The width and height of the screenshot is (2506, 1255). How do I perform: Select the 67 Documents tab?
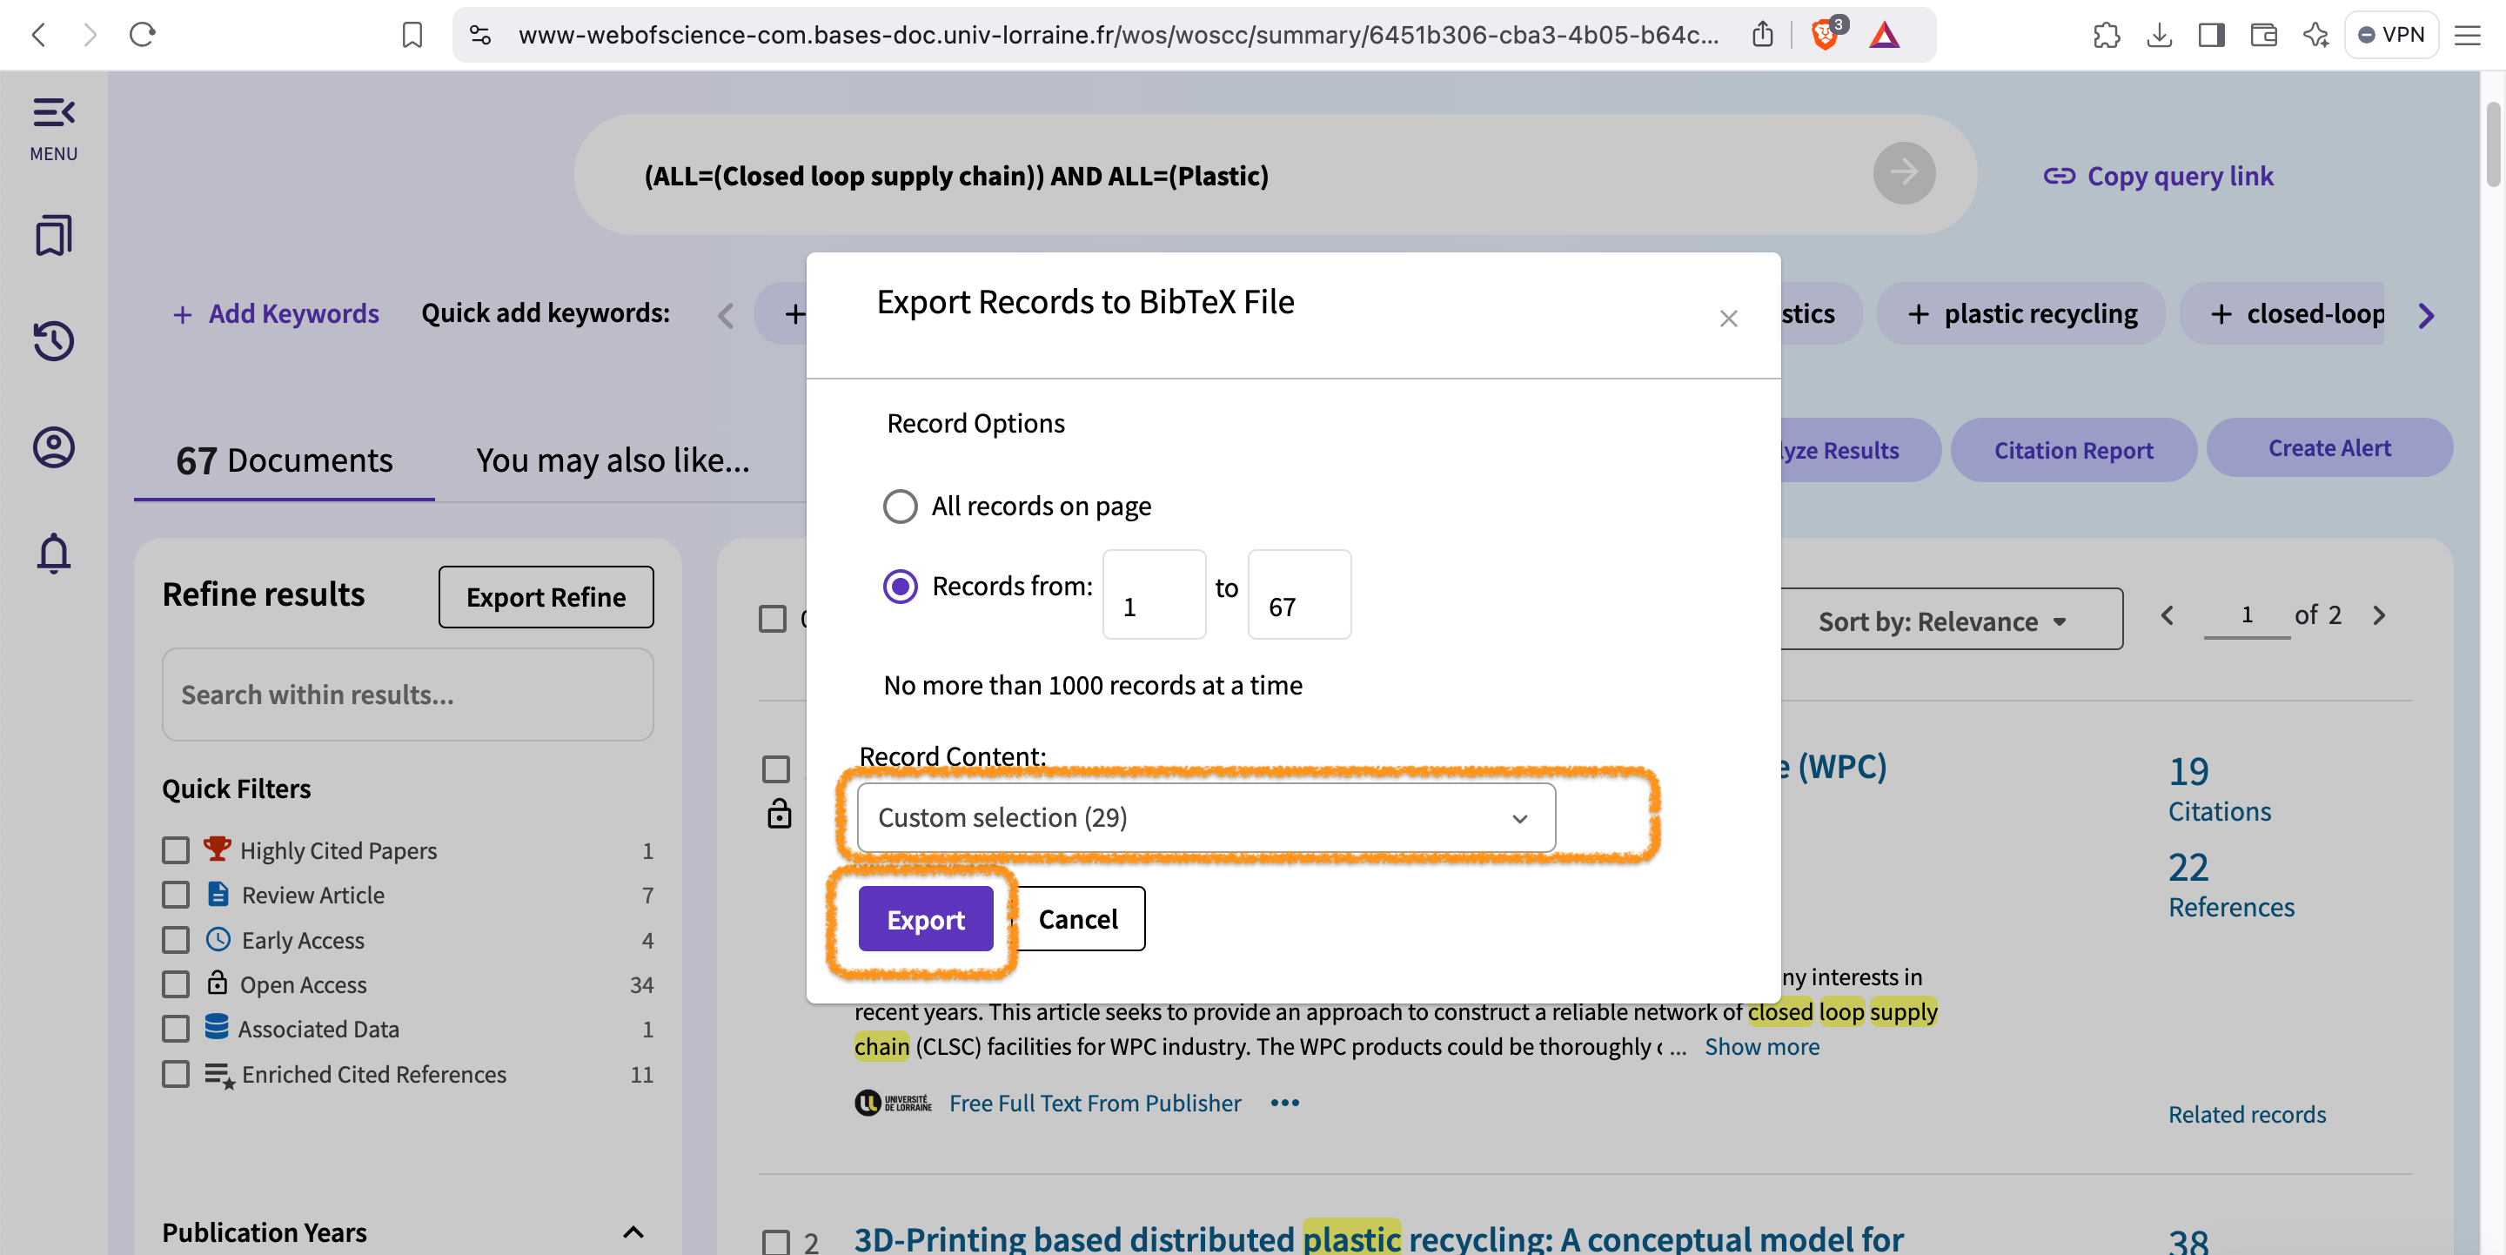(284, 460)
